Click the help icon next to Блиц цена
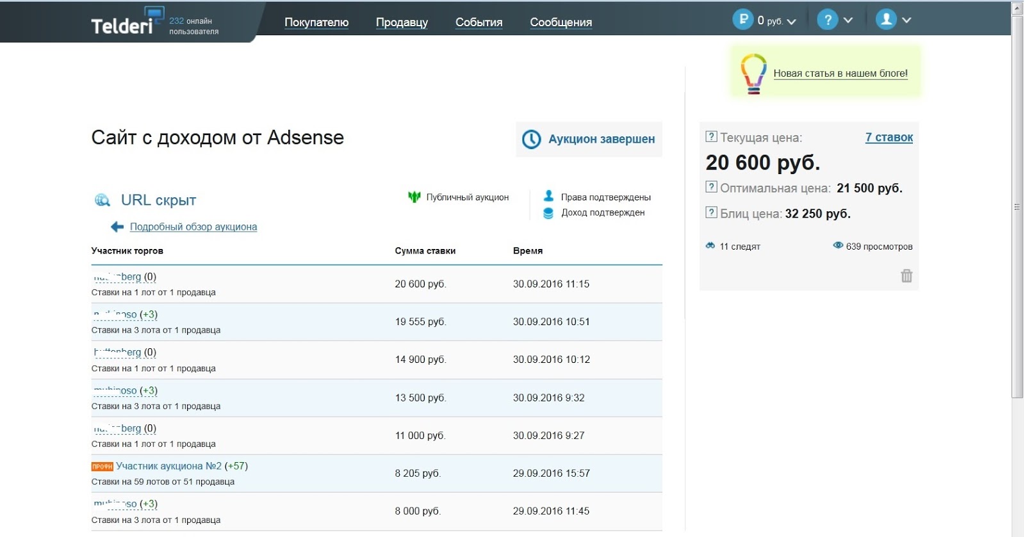This screenshot has width=1025, height=537. (x=711, y=212)
